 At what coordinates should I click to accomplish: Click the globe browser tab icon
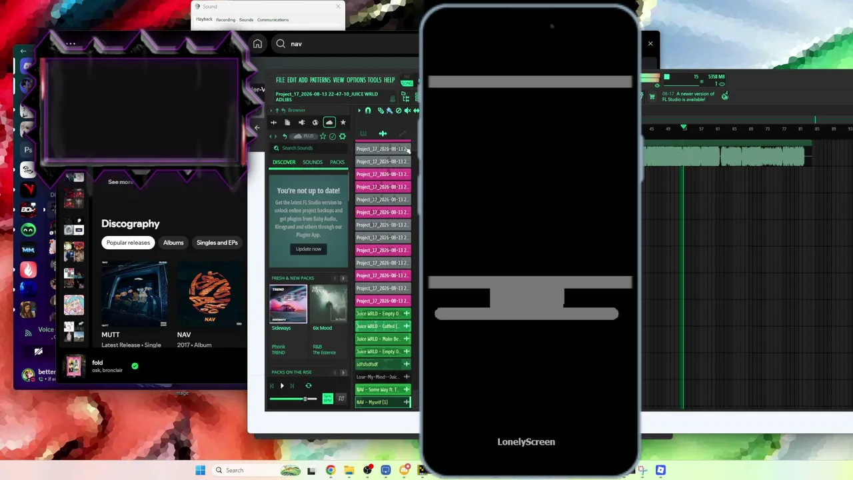pos(315,123)
